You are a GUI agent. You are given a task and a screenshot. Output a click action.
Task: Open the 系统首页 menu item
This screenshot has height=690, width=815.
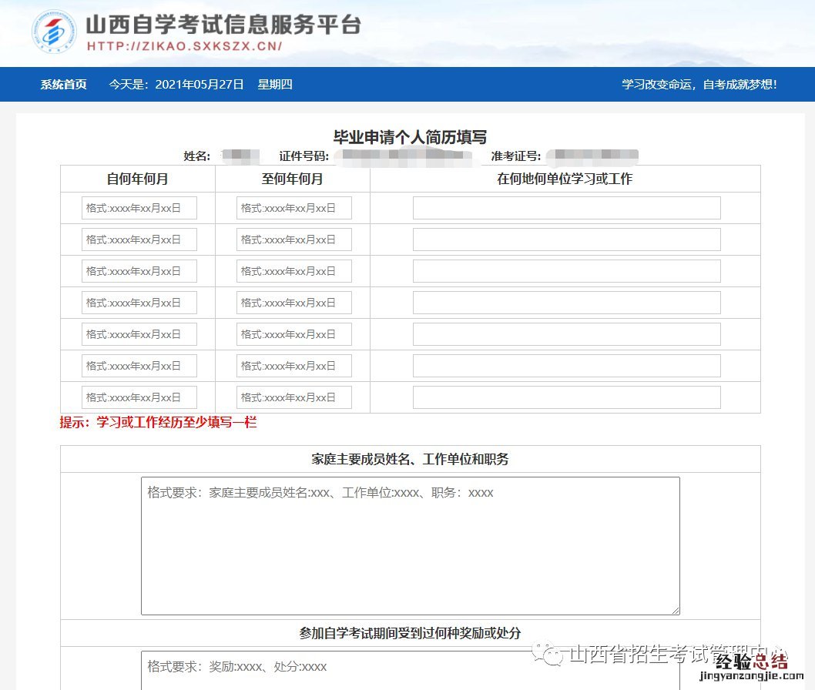pyautogui.click(x=64, y=85)
